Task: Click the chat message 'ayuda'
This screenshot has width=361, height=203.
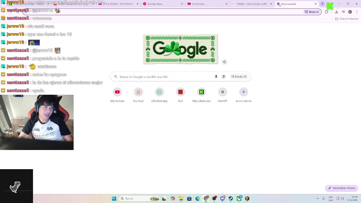Action: coord(38,91)
